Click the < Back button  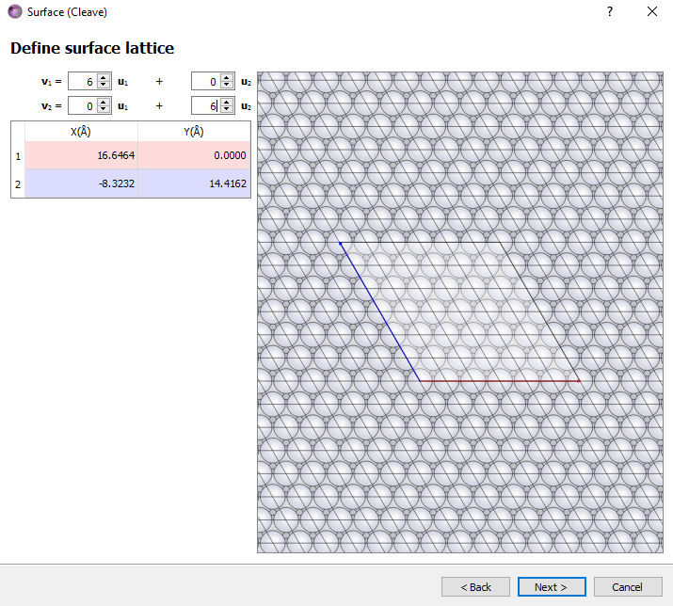coord(475,586)
